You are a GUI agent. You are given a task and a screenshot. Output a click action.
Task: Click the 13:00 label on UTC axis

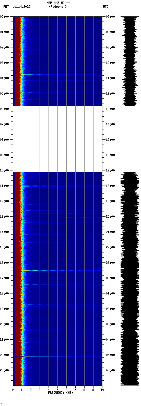110,109
